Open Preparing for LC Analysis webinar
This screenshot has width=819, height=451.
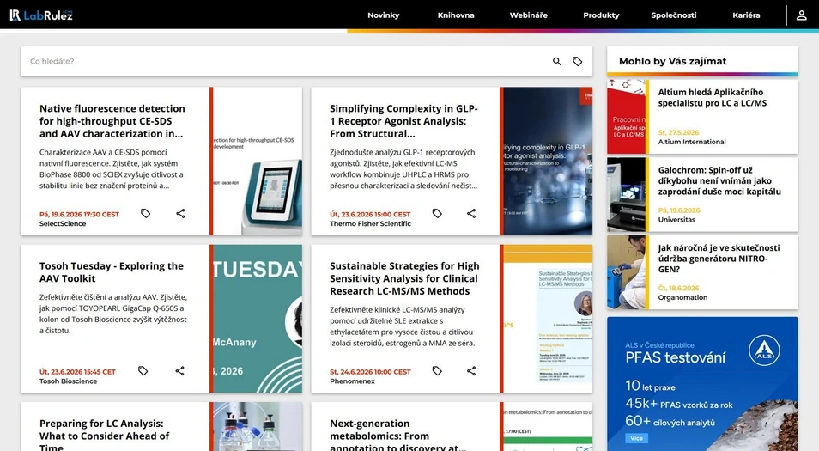[x=105, y=436]
